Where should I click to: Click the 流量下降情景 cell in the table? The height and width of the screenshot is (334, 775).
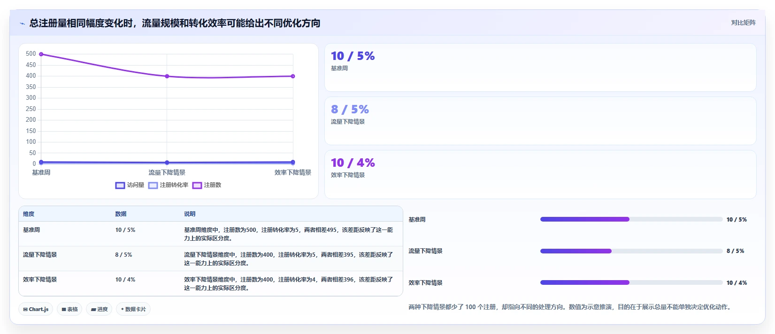click(40, 255)
